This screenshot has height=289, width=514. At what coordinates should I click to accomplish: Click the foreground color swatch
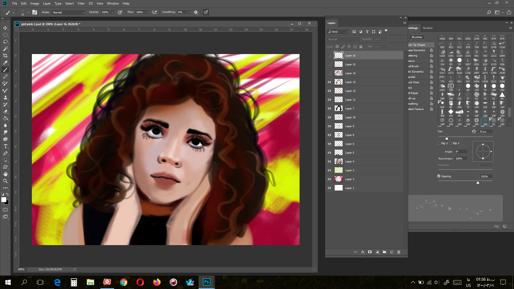coord(3,200)
